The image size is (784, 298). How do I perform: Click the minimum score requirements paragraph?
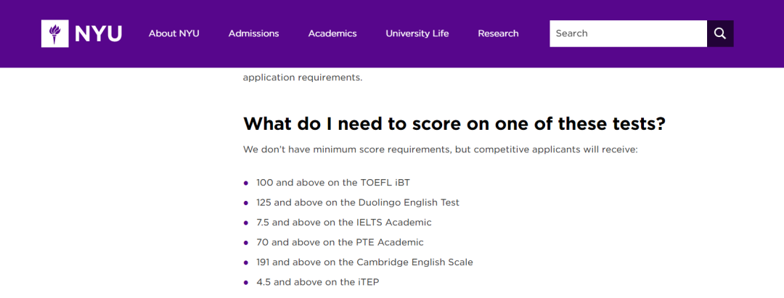tap(441, 150)
